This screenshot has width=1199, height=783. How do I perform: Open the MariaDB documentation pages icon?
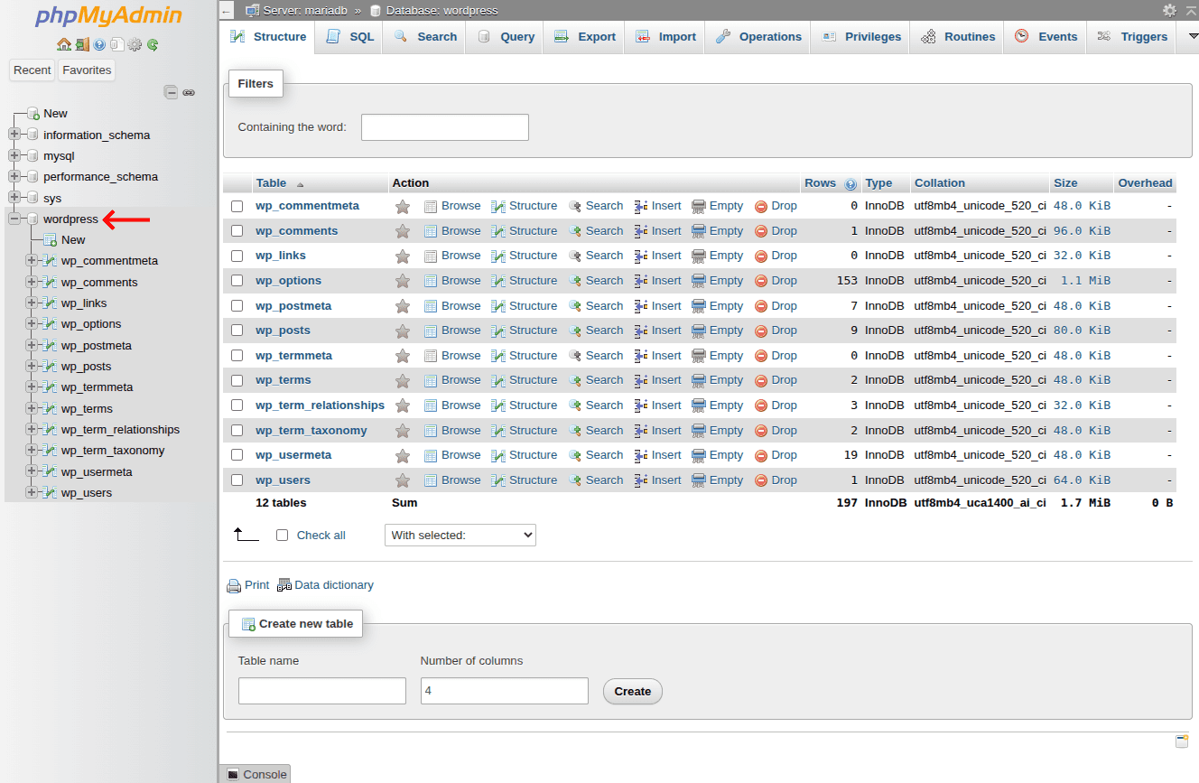tap(116, 44)
